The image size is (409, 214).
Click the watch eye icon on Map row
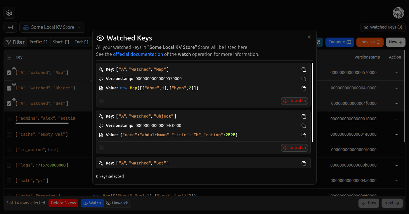pyautogui.click(x=14, y=69)
